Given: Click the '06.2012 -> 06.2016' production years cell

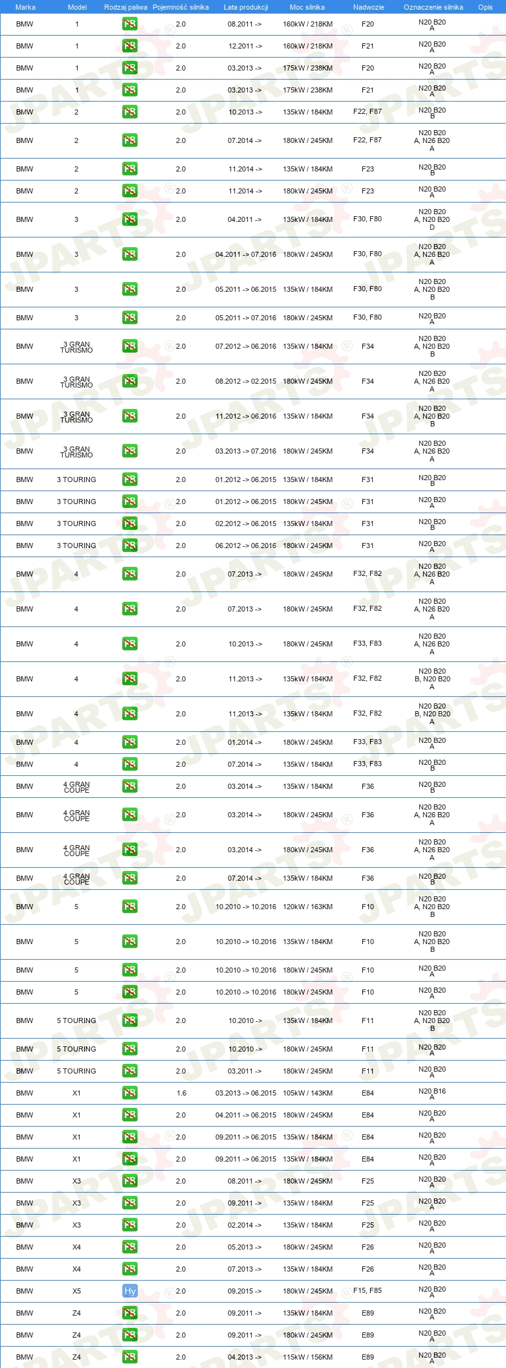Looking at the screenshot, I should [246, 546].
